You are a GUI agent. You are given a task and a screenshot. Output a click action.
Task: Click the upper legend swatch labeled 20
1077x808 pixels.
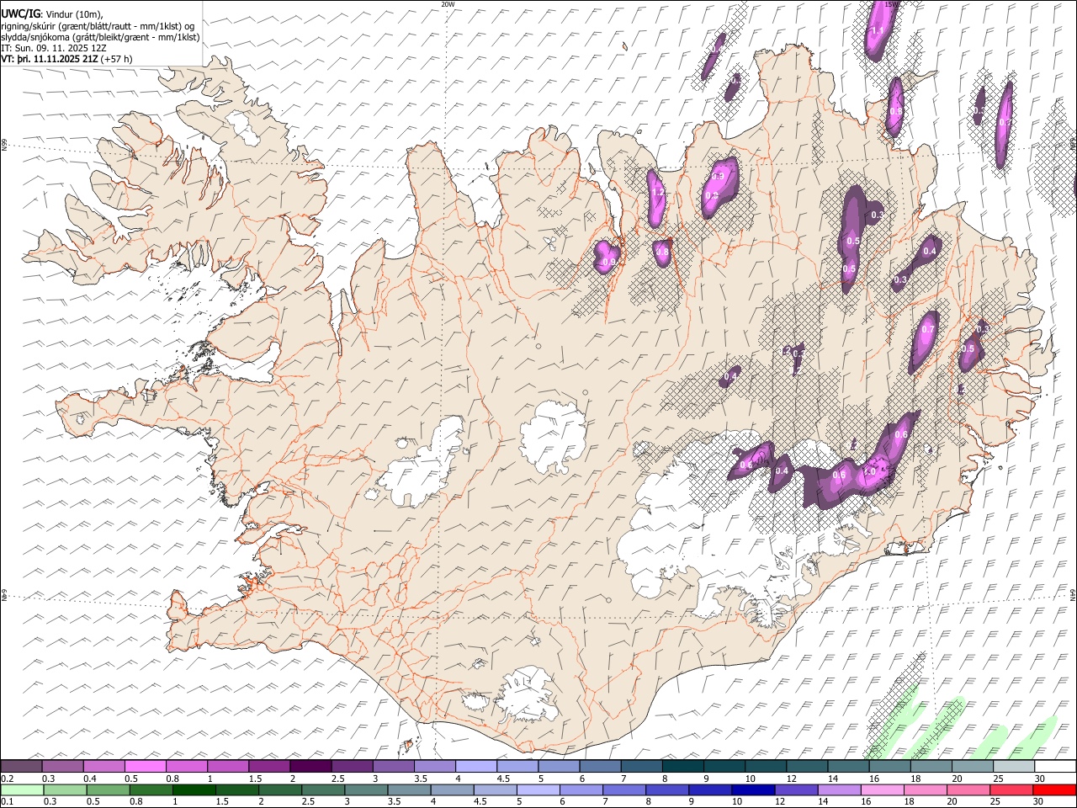973,767
